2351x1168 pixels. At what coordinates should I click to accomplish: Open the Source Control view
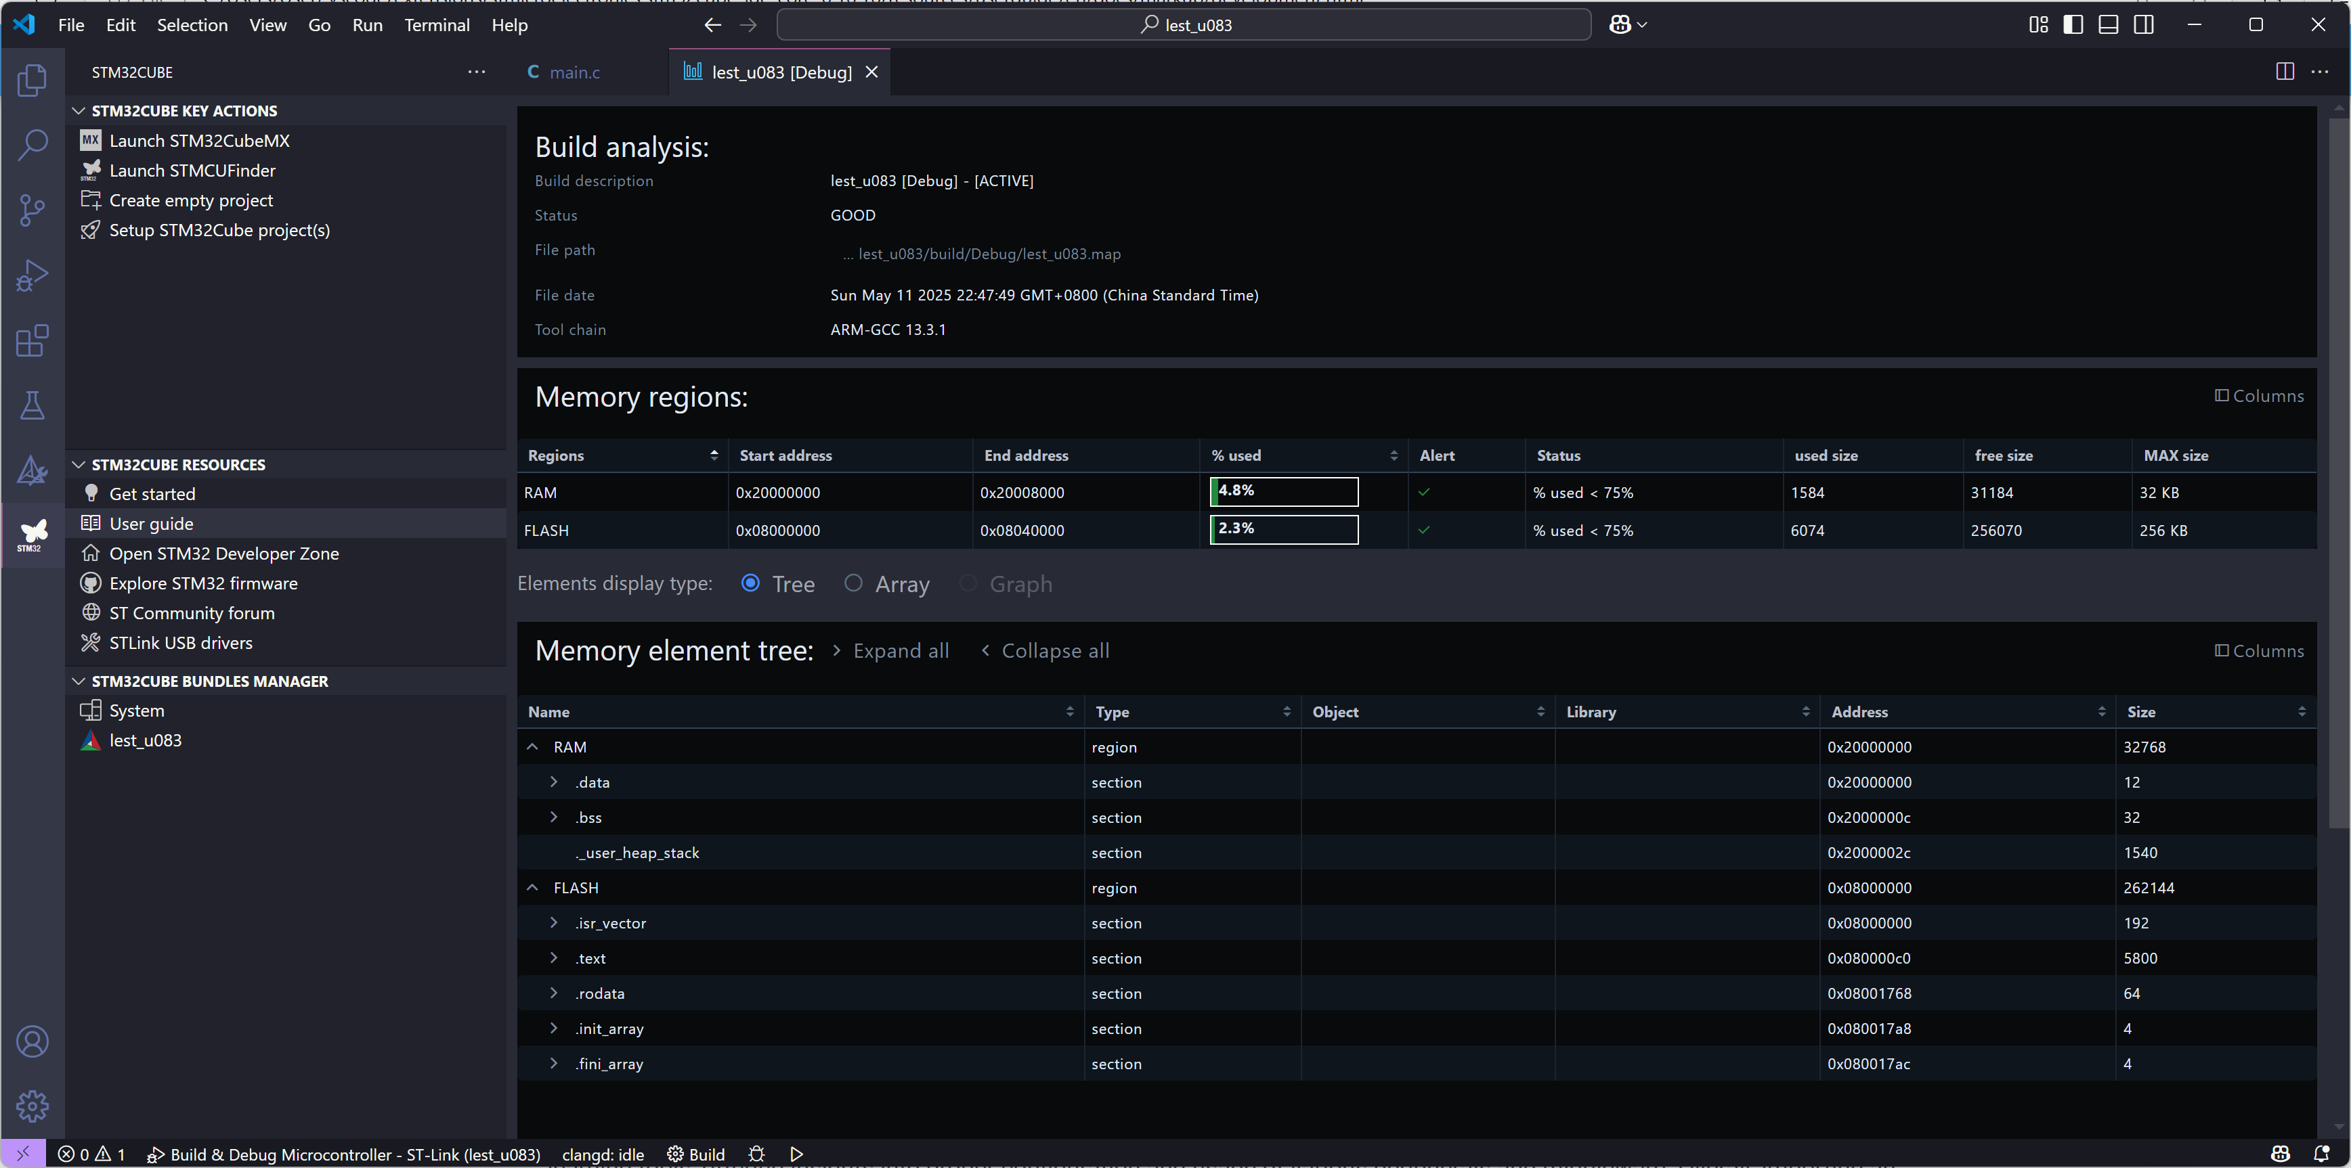tap(32, 210)
